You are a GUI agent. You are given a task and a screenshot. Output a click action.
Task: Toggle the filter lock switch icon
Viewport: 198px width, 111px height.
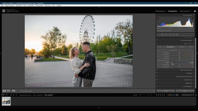point(196,95)
